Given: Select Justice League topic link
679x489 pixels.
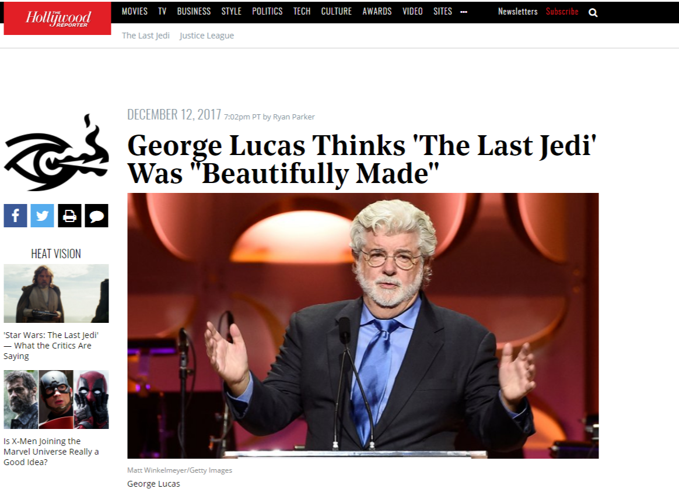Looking at the screenshot, I should 206,36.
